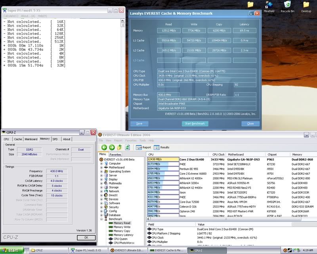The width and height of the screenshot is (317, 254).
Task: Open Tools menu in EVEREST Ultimate Edition
Action: point(143,140)
